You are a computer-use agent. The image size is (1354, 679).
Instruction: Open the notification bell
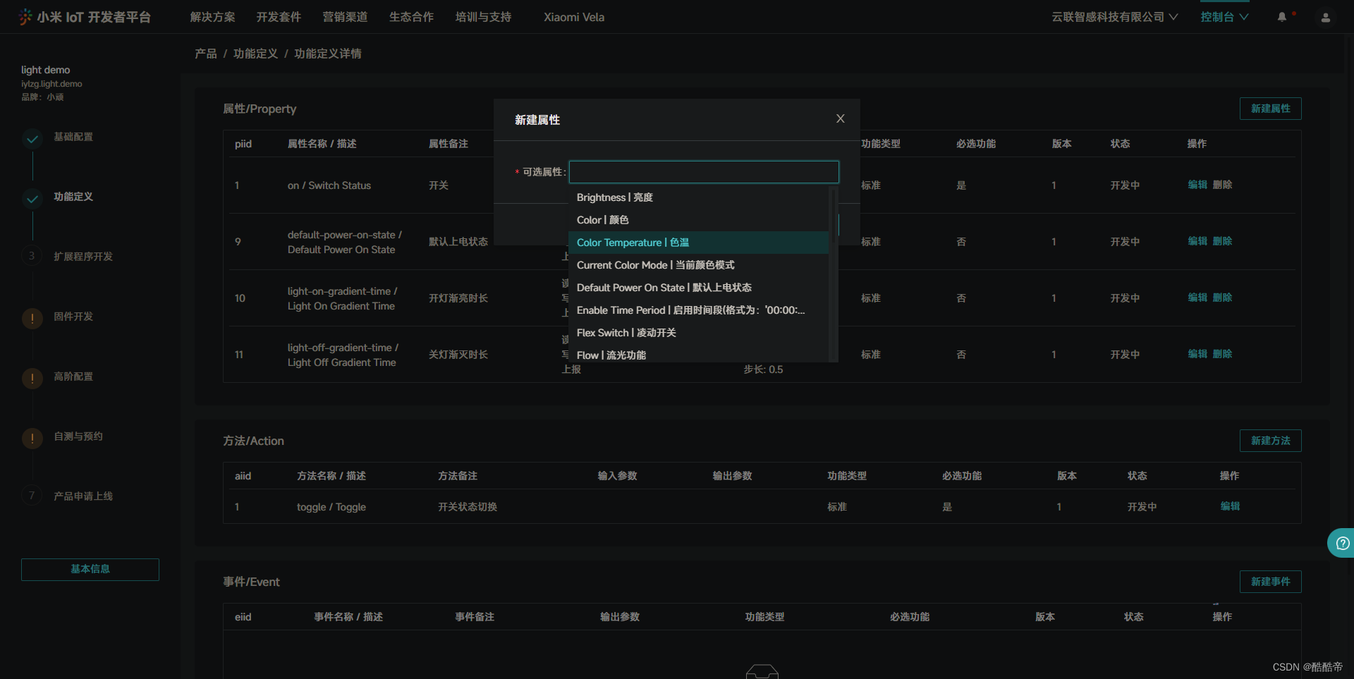point(1282,17)
